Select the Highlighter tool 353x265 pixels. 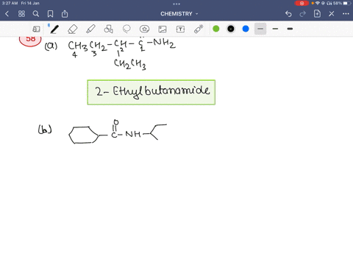tap(90, 29)
